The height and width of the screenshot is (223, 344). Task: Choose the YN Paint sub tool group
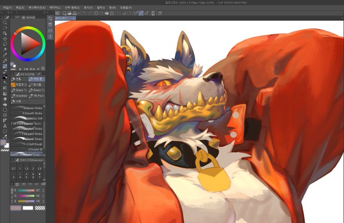pos(36,96)
